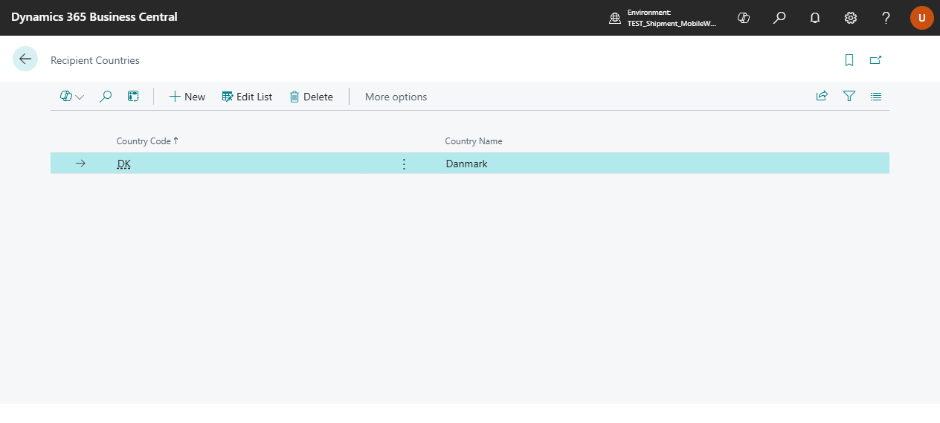Click Edit List
Image resolution: width=940 pixels, height=423 pixels.
(248, 97)
